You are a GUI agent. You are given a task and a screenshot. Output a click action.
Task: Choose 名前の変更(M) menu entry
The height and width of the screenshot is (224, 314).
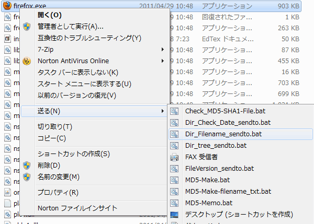[59, 177]
